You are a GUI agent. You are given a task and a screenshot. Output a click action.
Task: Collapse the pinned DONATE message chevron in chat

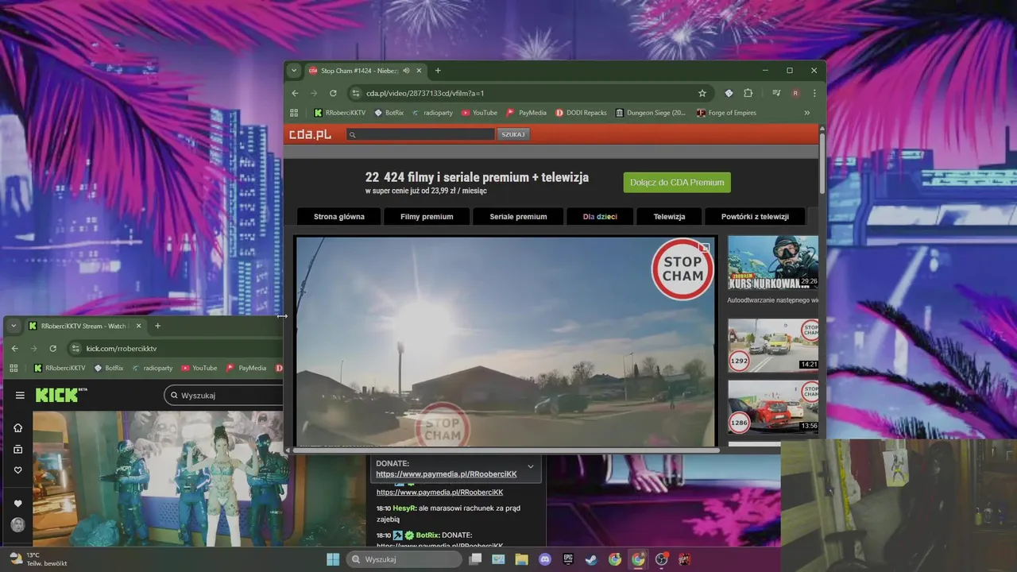tap(531, 466)
